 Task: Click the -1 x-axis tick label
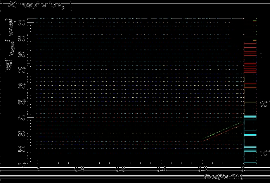tap(38, 169)
